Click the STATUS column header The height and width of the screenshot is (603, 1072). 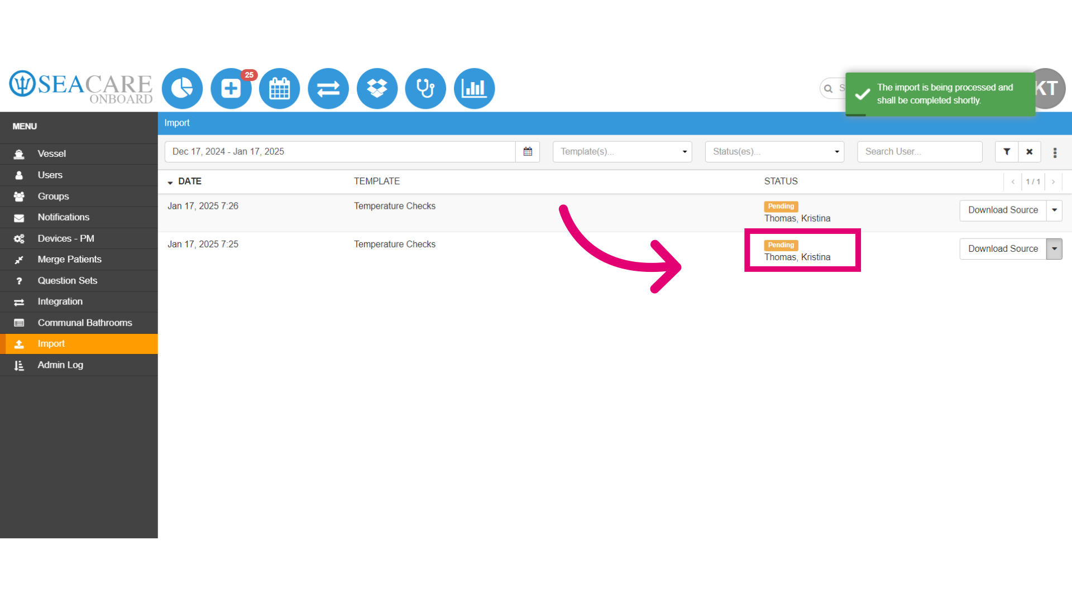coord(781,181)
